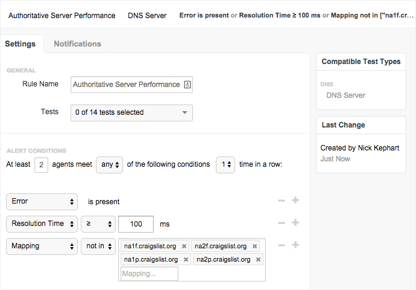This screenshot has height=290, width=416.
Task: Remove the Resolution Time condition row
Action: click(x=282, y=224)
